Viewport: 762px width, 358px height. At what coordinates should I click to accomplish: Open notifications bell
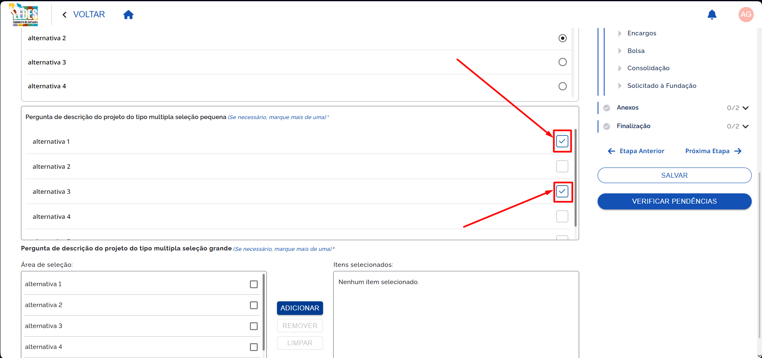tap(712, 15)
